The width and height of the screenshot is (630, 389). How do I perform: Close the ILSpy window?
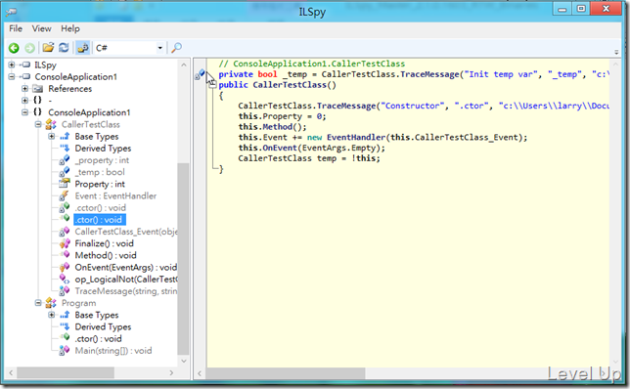(607, 9)
